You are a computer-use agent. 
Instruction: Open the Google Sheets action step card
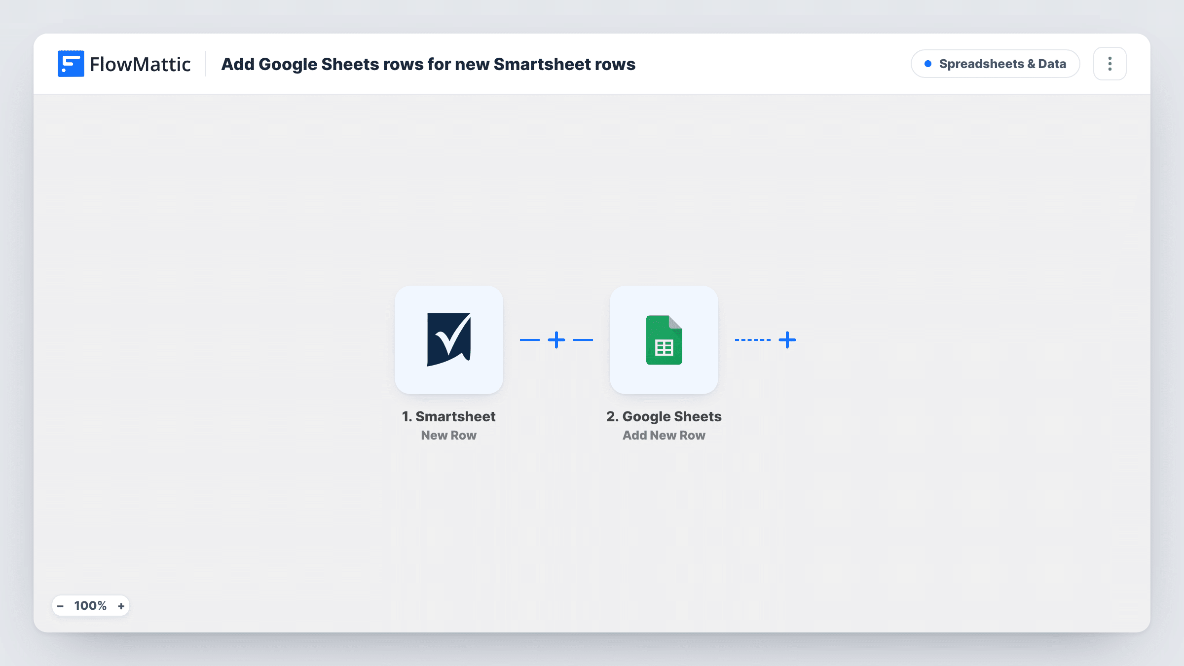pyautogui.click(x=664, y=339)
